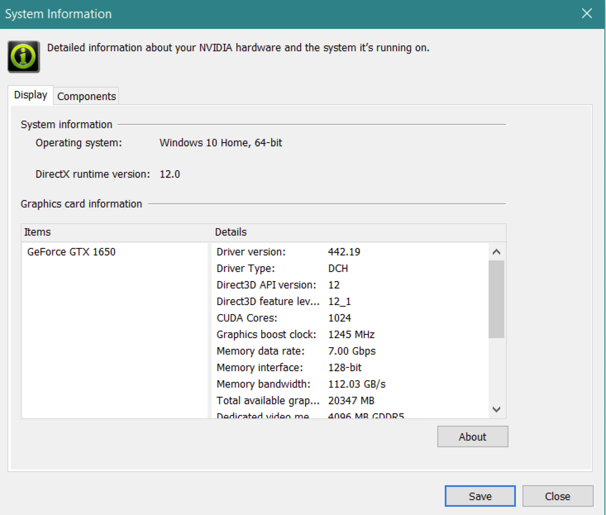Select the Graphics boost clock row

[295, 335]
